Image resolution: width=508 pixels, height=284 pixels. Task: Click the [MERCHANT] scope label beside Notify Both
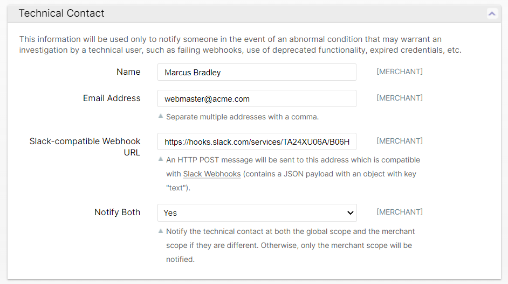(399, 212)
